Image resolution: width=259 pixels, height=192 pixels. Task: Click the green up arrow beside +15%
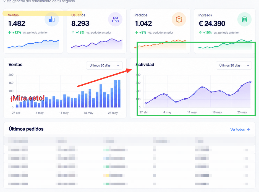coord(200,33)
